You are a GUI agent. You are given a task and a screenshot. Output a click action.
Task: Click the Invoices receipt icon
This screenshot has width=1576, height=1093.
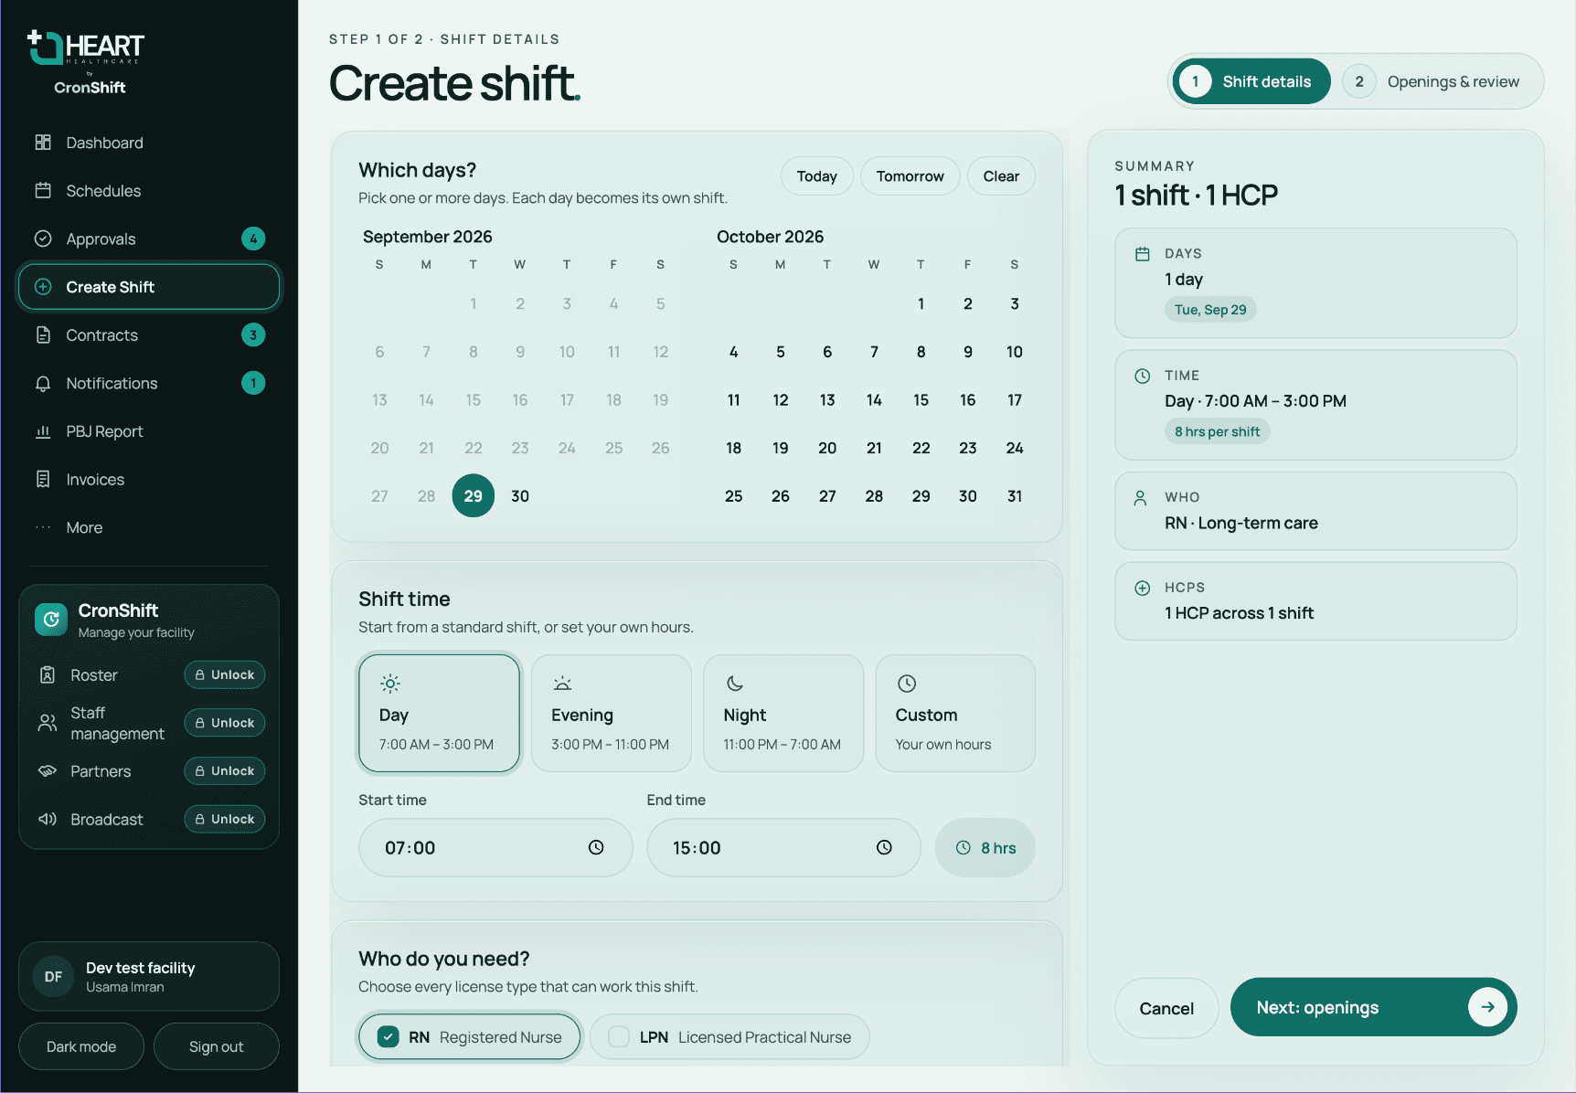(43, 480)
